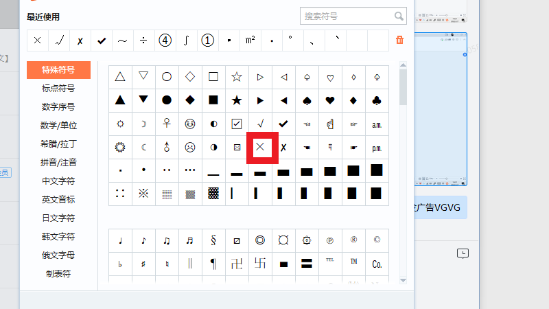Select the trademark TM symbol
Viewport: 549px width, 309px height.
pyautogui.click(x=353, y=262)
